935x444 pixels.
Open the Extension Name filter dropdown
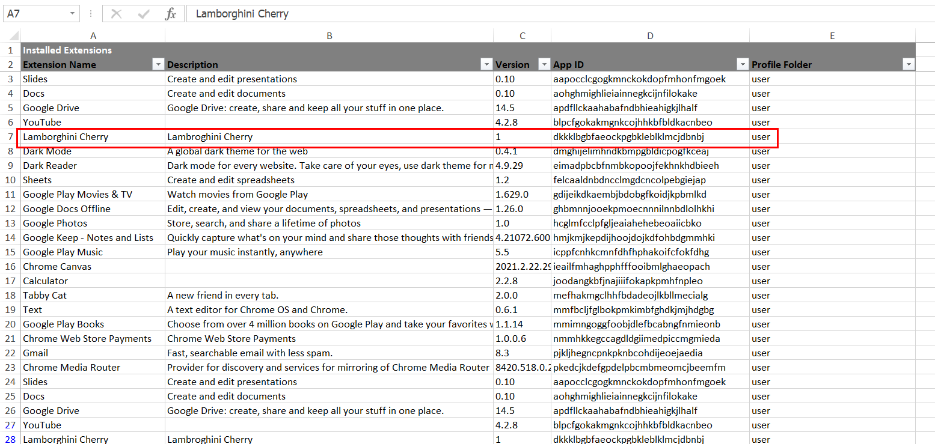point(158,64)
